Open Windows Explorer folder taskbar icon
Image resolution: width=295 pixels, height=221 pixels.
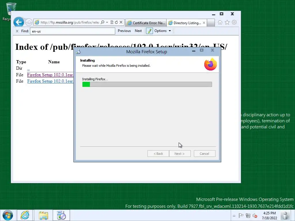(44, 215)
